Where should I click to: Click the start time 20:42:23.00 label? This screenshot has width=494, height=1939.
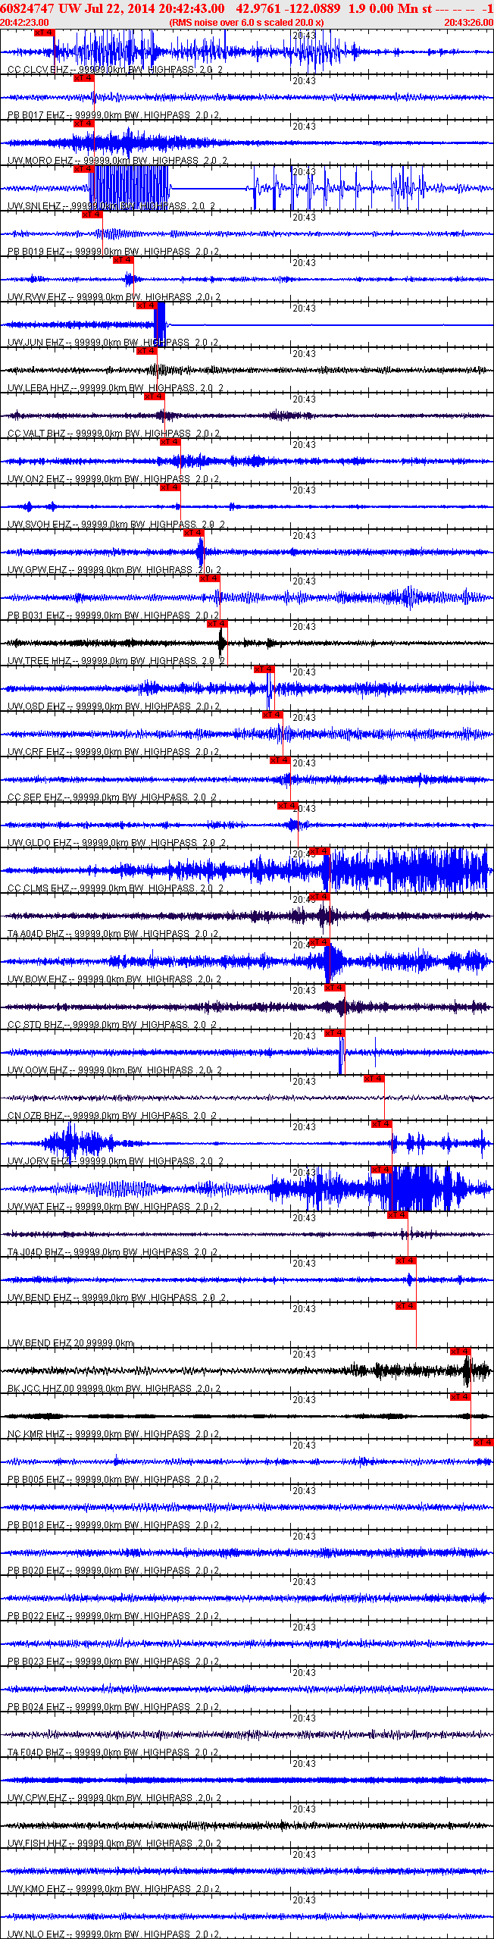[25, 23]
